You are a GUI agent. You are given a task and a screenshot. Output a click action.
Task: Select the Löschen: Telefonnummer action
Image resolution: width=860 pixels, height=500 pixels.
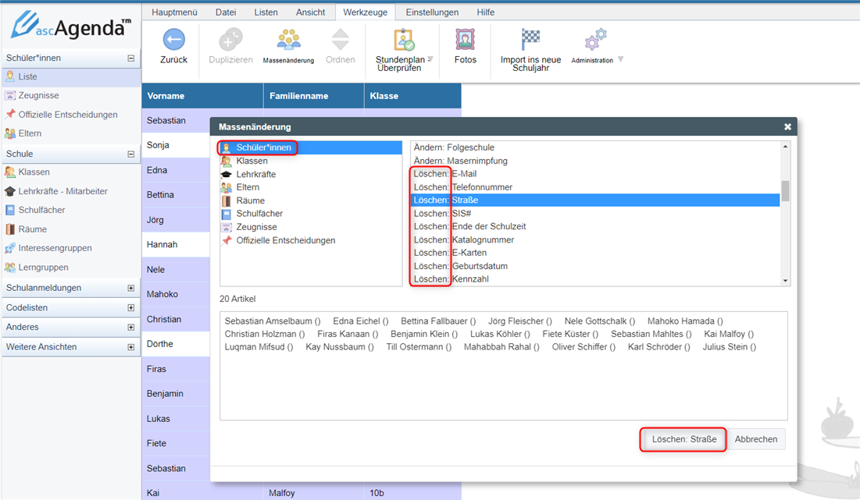(596, 187)
